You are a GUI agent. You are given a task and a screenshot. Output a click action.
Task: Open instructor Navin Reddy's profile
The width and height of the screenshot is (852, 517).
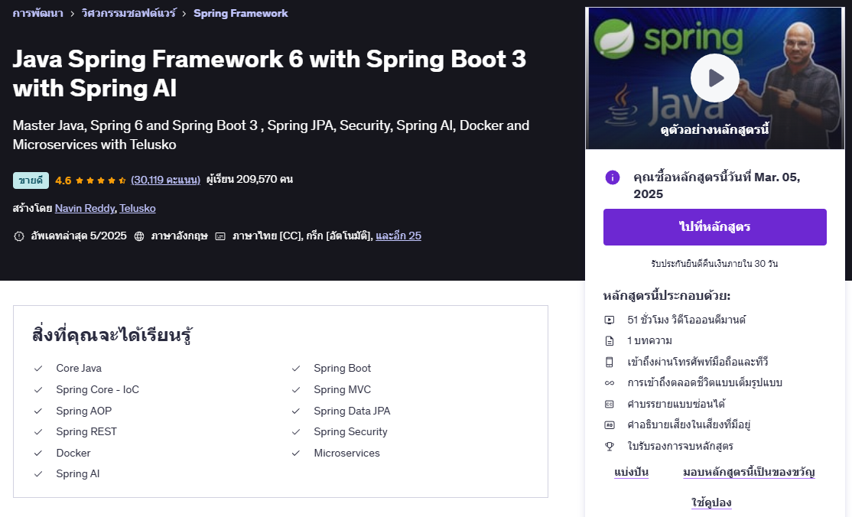click(84, 208)
